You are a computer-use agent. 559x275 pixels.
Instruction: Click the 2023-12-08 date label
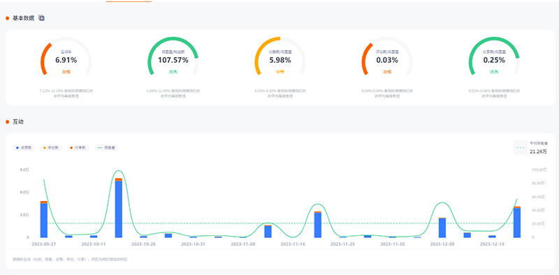(x=442, y=244)
